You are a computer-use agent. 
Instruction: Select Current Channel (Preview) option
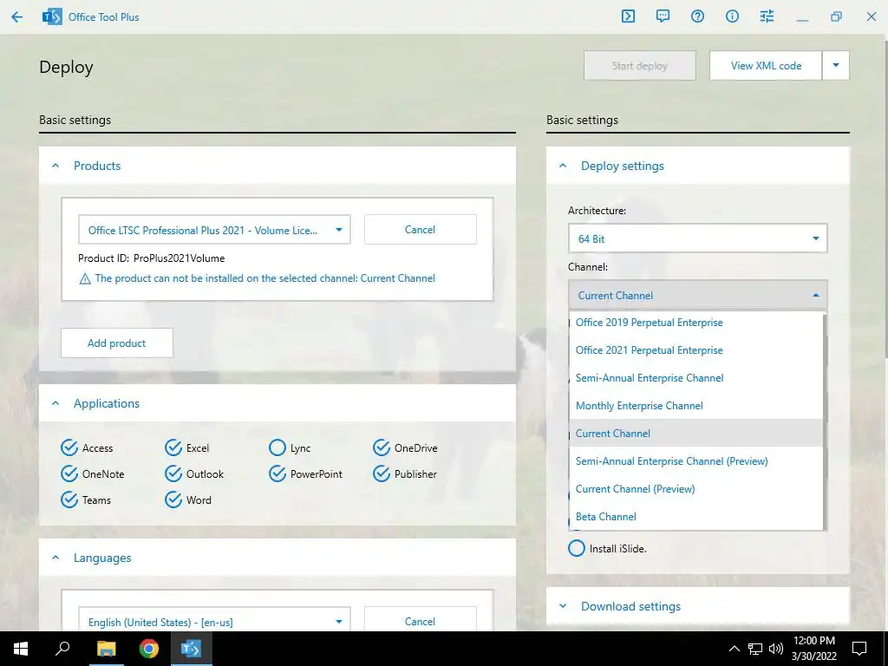click(x=695, y=489)
